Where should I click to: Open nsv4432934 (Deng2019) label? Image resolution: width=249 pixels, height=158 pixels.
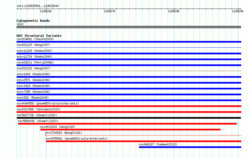[x=58, y=127]
